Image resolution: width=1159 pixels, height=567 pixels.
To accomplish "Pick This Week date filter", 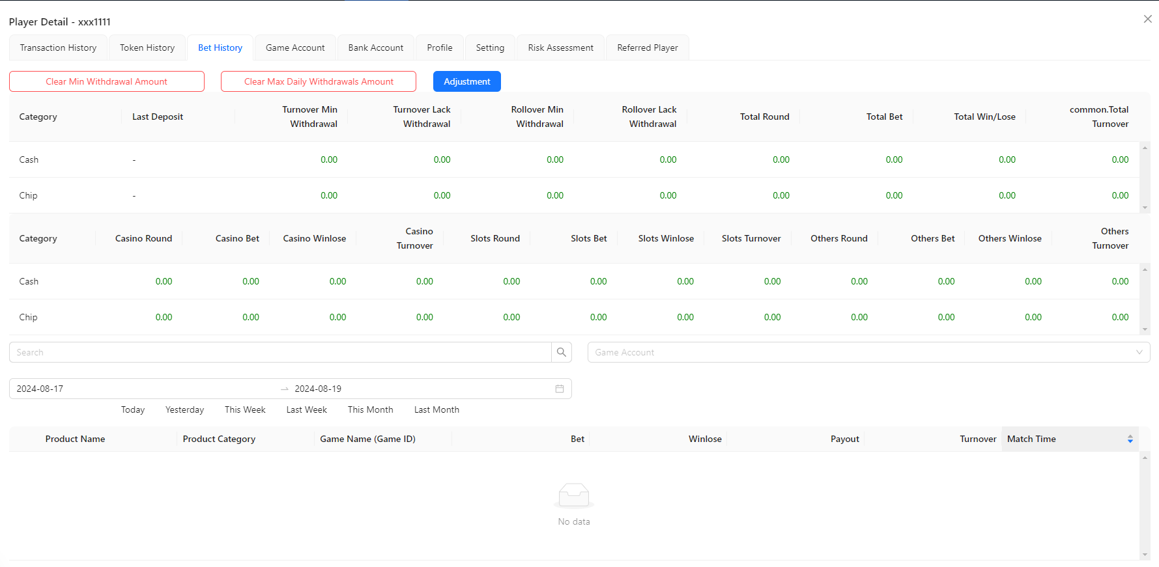I will tap(245, 409).
